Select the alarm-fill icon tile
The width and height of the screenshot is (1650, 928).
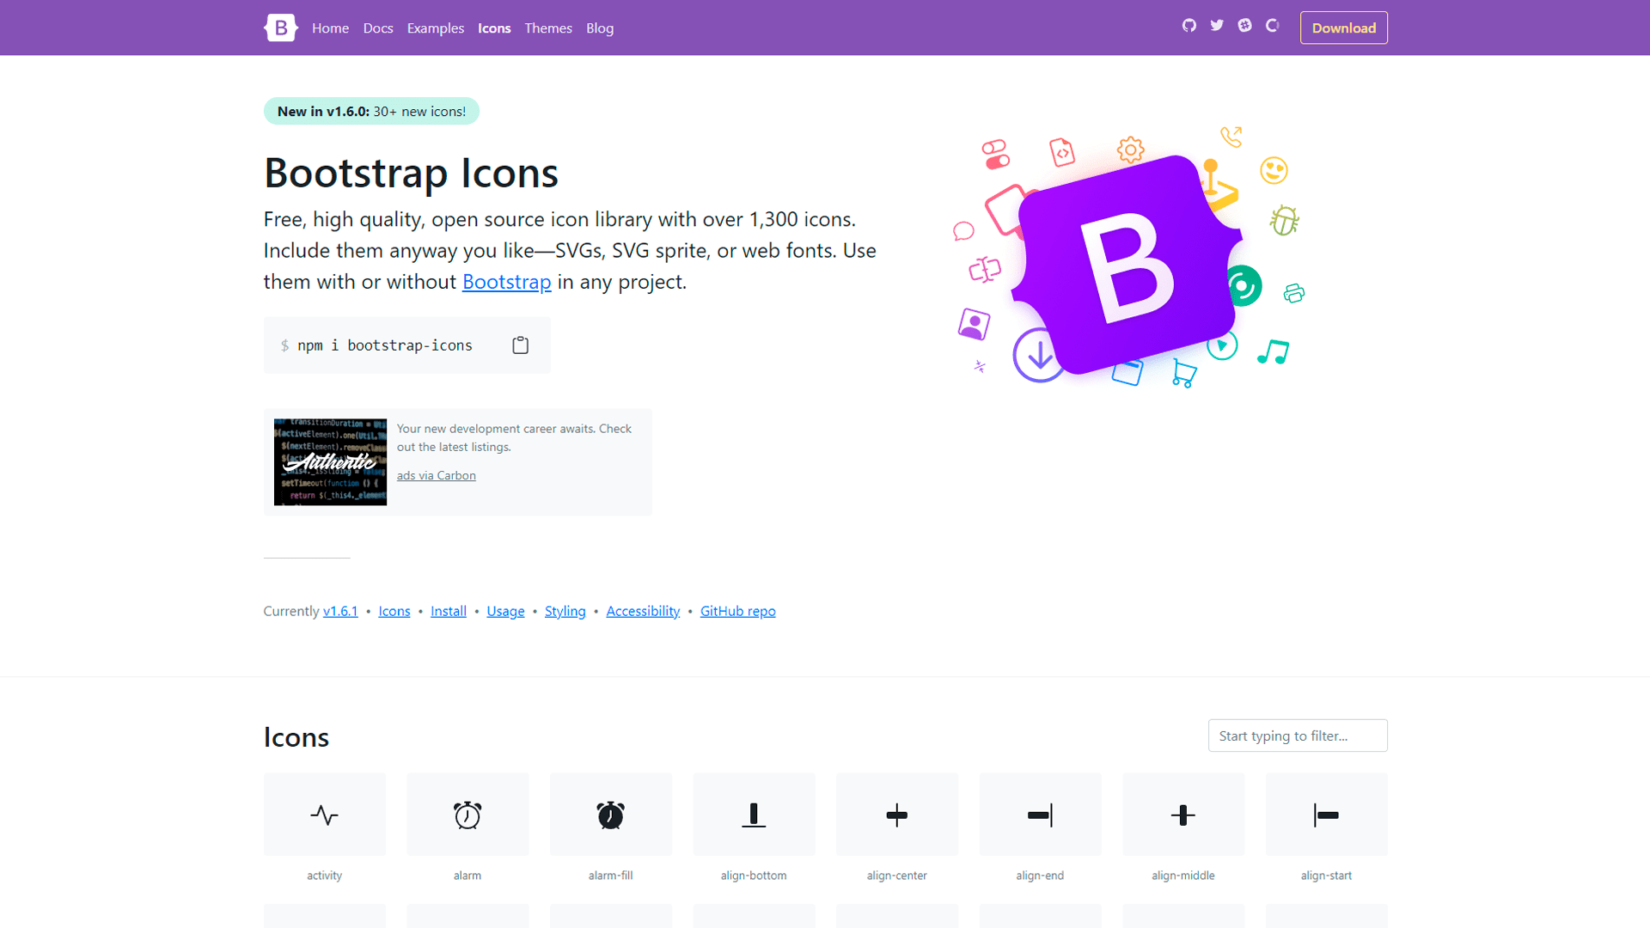point(611,815)
